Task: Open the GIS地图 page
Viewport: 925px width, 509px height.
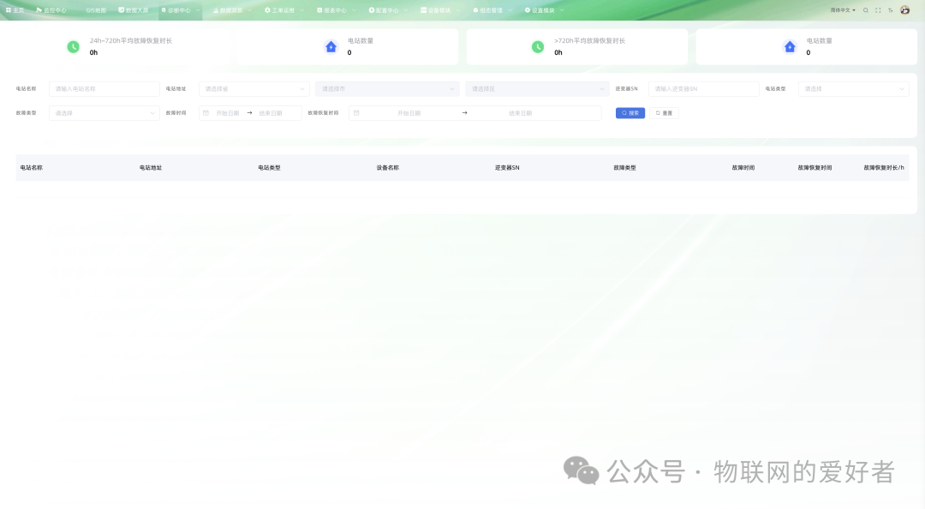Action: 96,10
